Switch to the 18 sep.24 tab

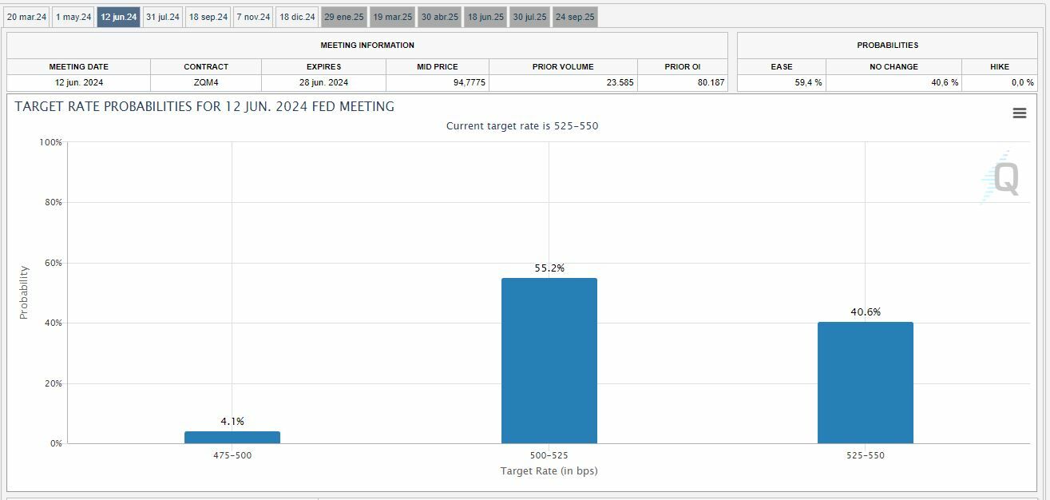click(x=208, y=17)
